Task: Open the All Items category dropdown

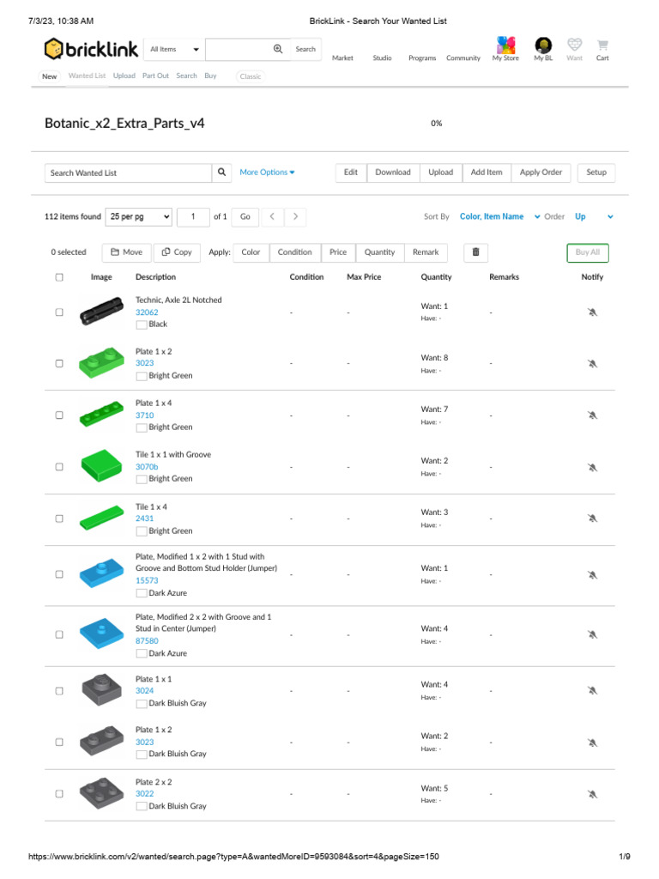Action: click(174, 50)
